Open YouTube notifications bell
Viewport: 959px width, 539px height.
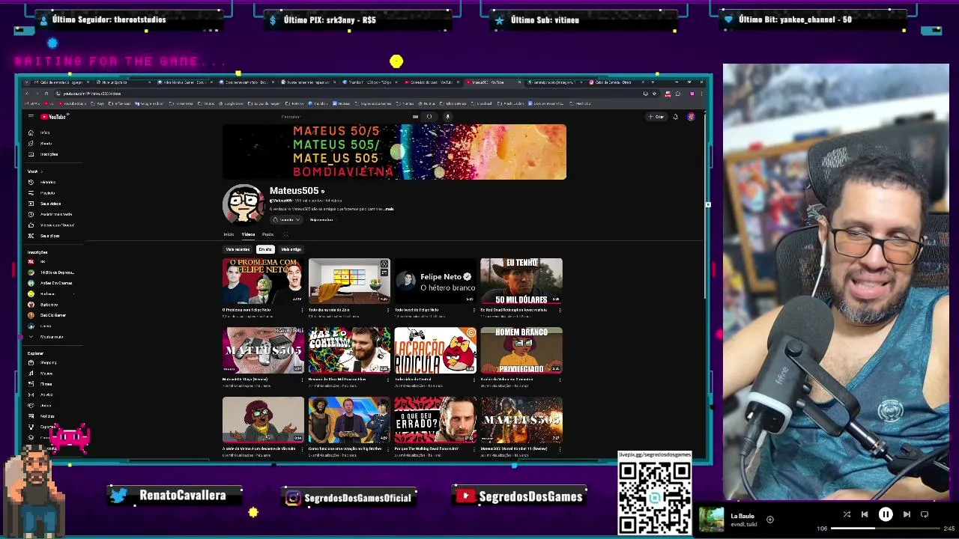(x=675, y=117)
